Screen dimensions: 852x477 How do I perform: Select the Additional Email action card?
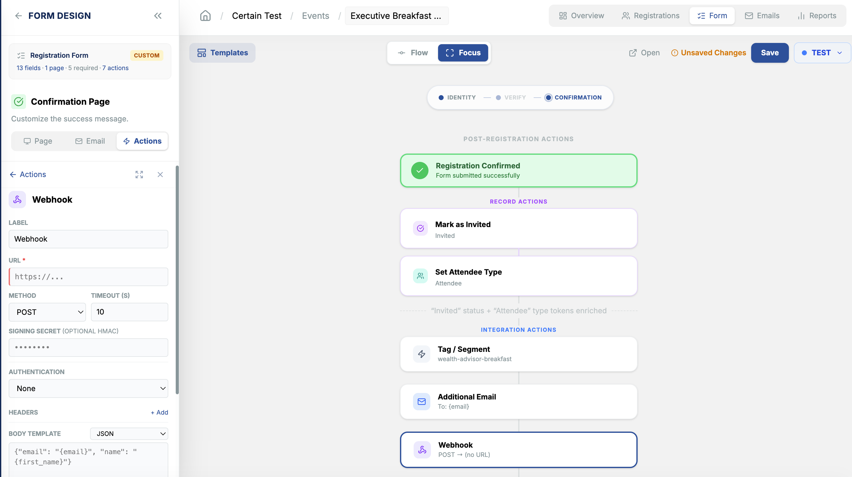click(518, 402)
